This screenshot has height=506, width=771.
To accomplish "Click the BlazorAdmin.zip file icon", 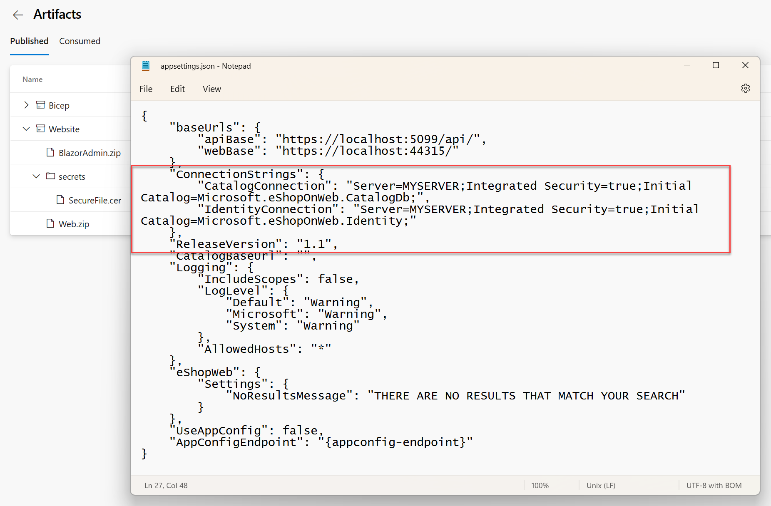I will pos(50,152).
